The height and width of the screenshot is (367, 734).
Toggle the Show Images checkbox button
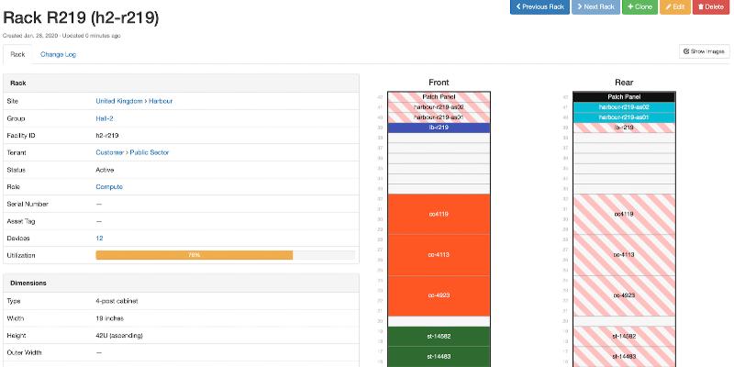(704, 51)
